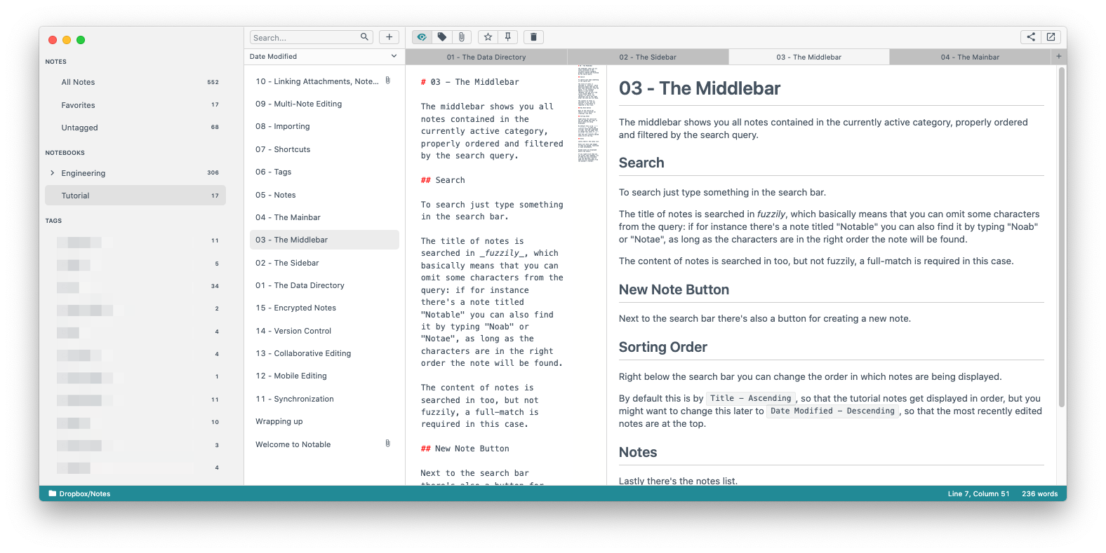
Task: Toggle the preview eye button
Action: (421, 37)
